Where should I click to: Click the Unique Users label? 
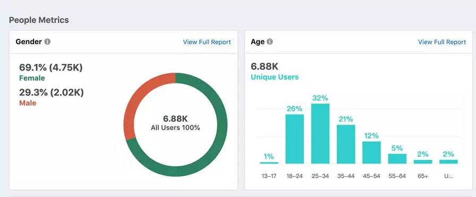point(275,77)
